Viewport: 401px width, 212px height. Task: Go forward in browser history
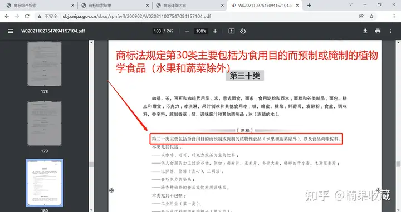coord(17,16)
